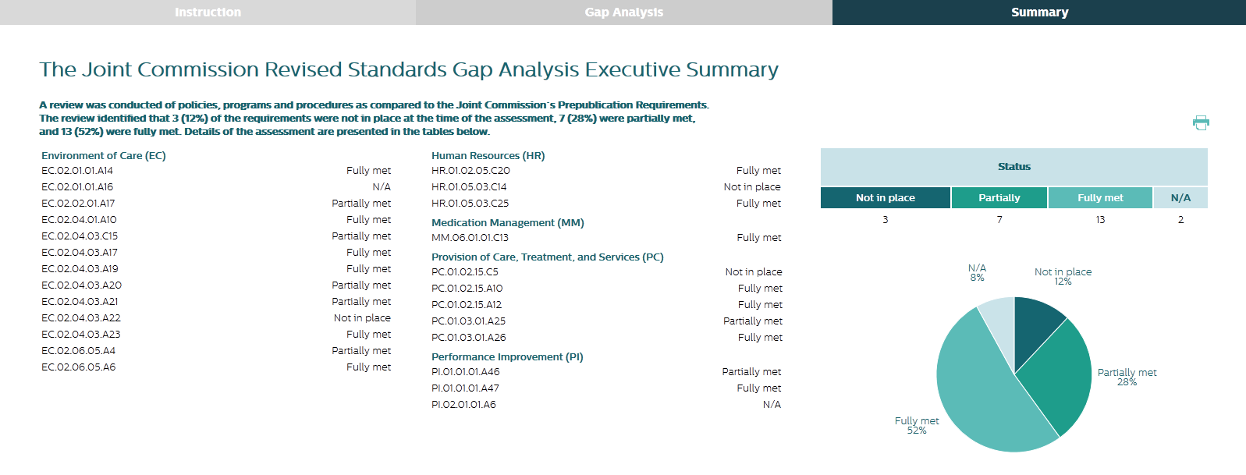Select requirement EC.02.06.05.A4
1246x475 pixels.
[x=78, y=351]
